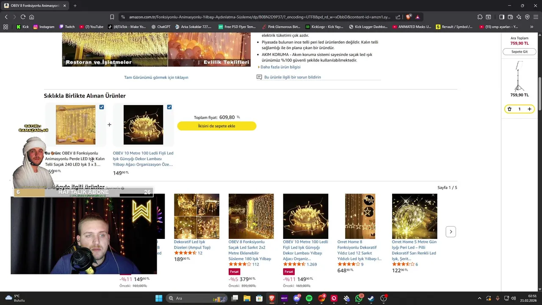This screenshot has height=305, width=542.
Task: Open the OBEV 10 Metre bundle product thumbnail
Action: tap(143, 125)
